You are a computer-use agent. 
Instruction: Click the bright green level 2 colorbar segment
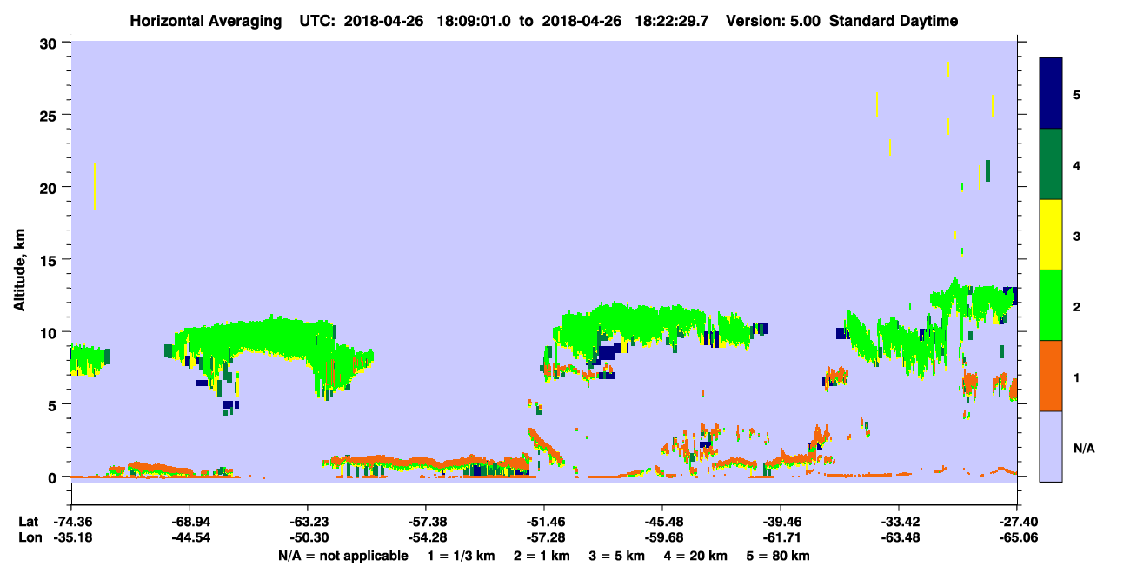tap(1051, 305)
